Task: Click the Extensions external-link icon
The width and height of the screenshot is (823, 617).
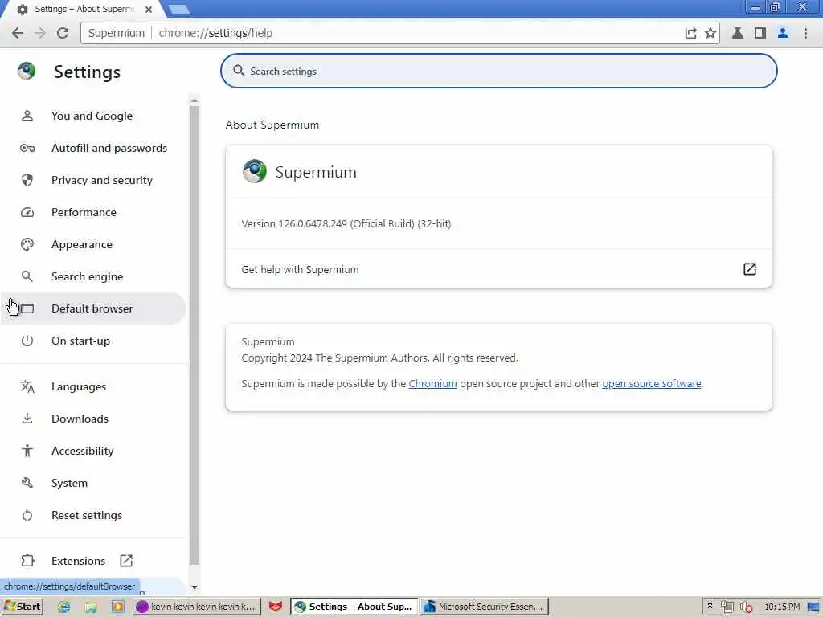Action: (126, 561)
